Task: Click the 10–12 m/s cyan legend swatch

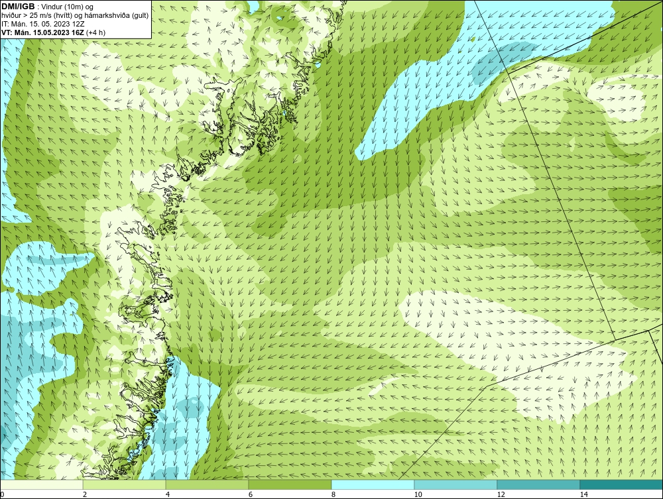Action: 456,484
